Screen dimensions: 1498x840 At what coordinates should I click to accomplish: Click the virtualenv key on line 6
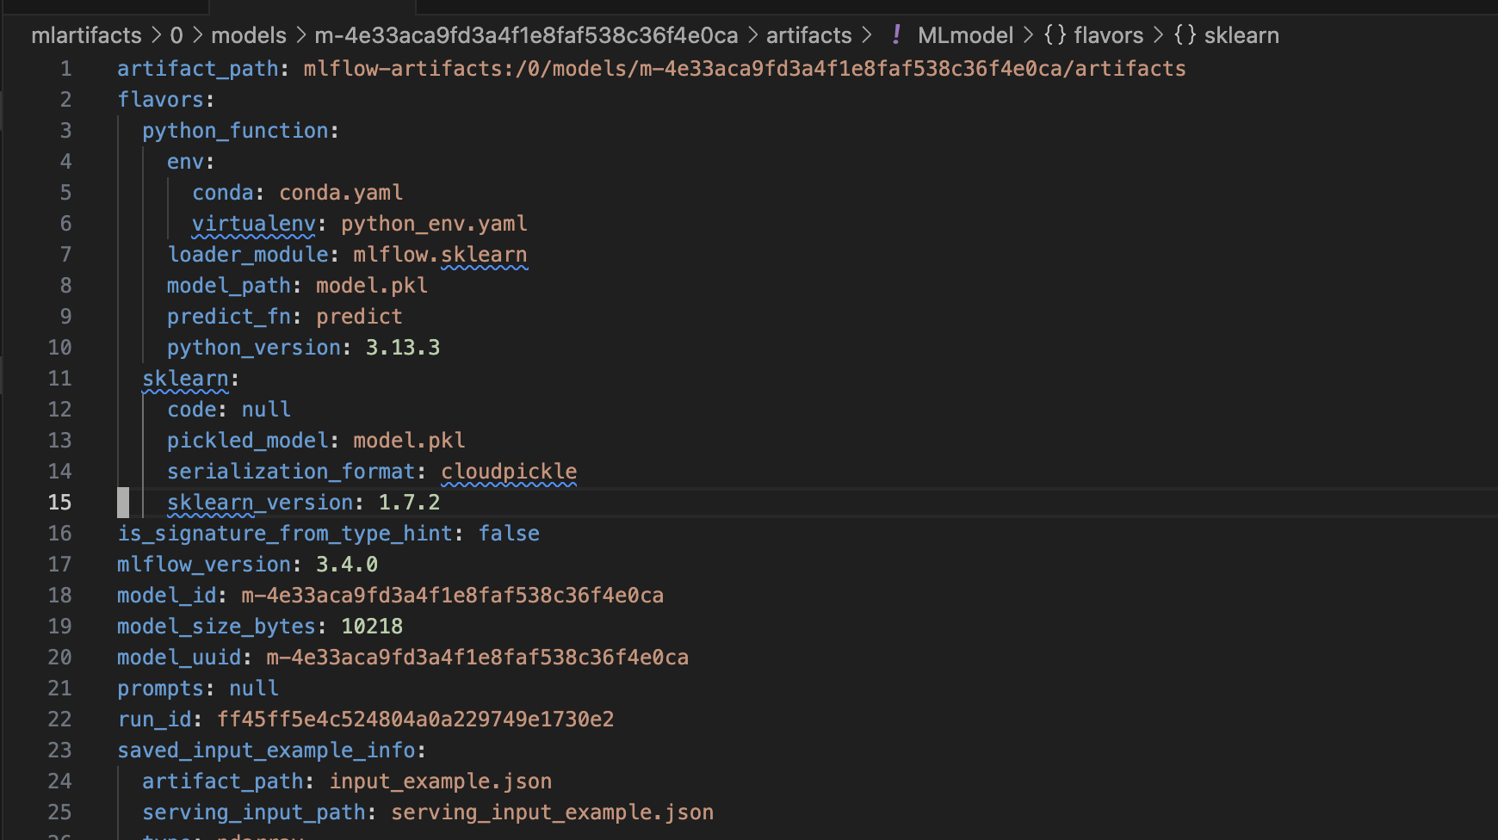click(253, 224)
